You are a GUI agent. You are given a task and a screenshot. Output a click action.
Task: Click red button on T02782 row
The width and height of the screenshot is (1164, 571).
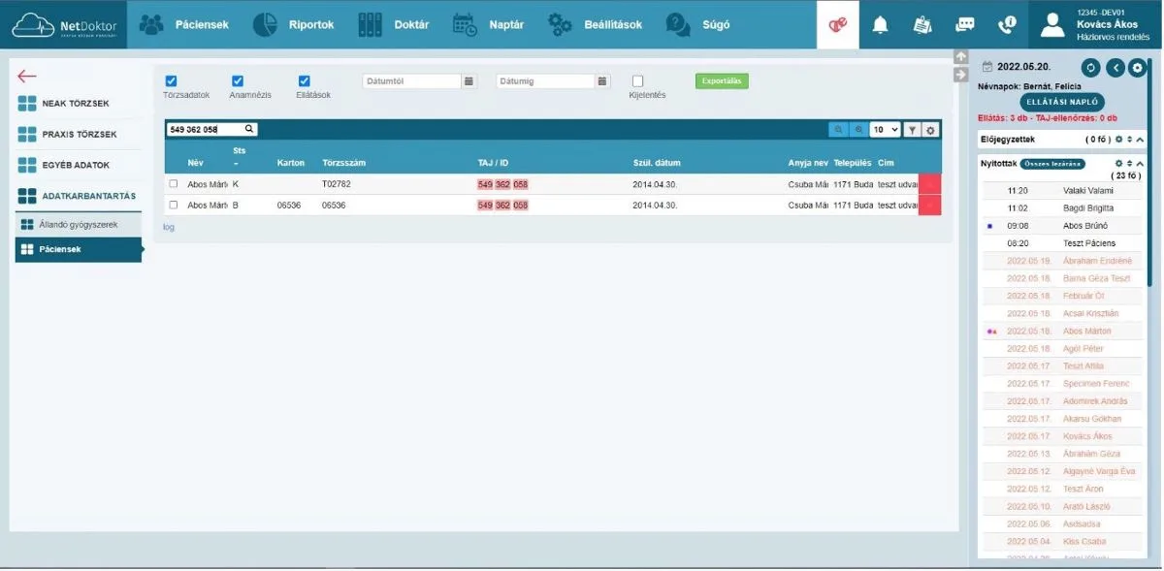point(929,183)
